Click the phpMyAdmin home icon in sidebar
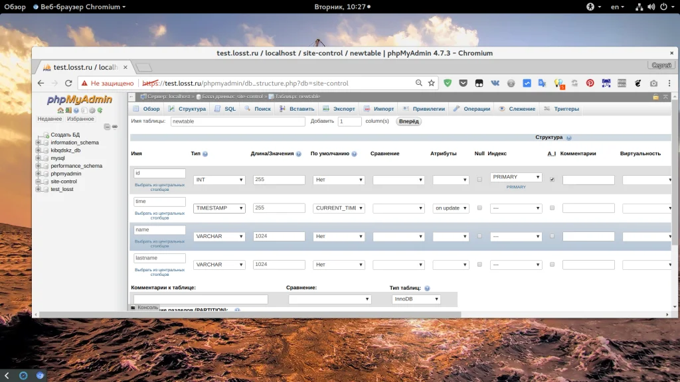Image resolution: width=680 pixels, height=382 pixels. [x=60, y=110]
